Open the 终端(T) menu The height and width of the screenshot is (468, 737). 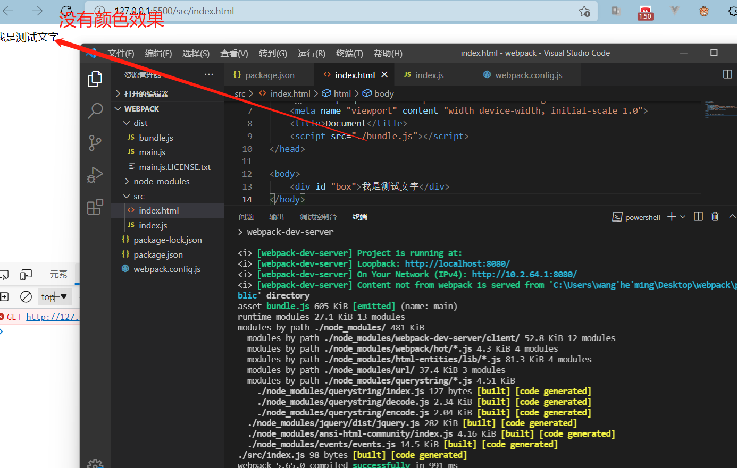349,53
